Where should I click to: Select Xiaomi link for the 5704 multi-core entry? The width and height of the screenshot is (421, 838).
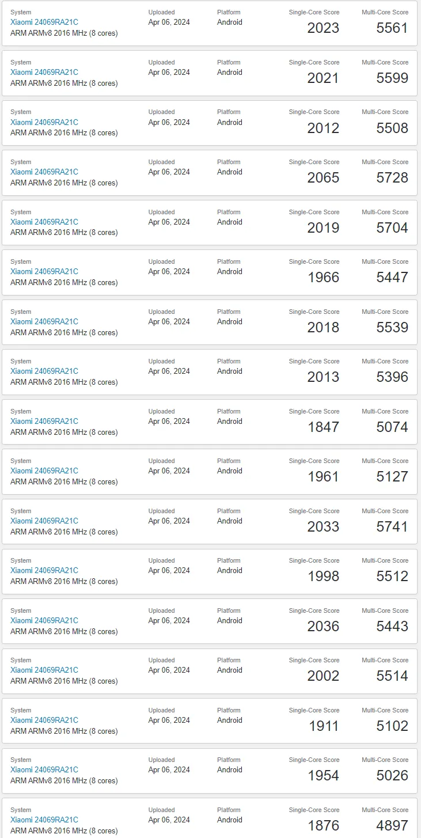tap(44, 222)
